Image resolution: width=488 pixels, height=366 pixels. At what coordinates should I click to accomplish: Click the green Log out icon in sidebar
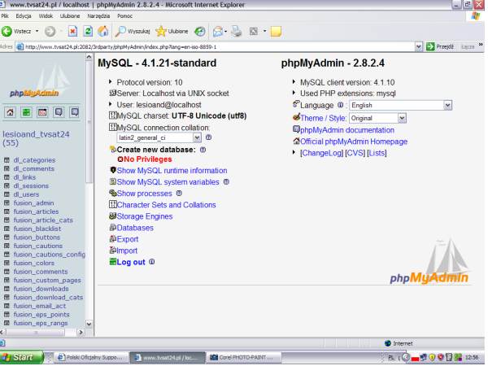click(x=27, y=112)
